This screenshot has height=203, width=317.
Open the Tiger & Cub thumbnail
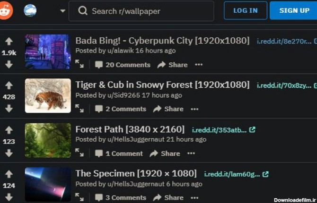click(x=48, y=96)
